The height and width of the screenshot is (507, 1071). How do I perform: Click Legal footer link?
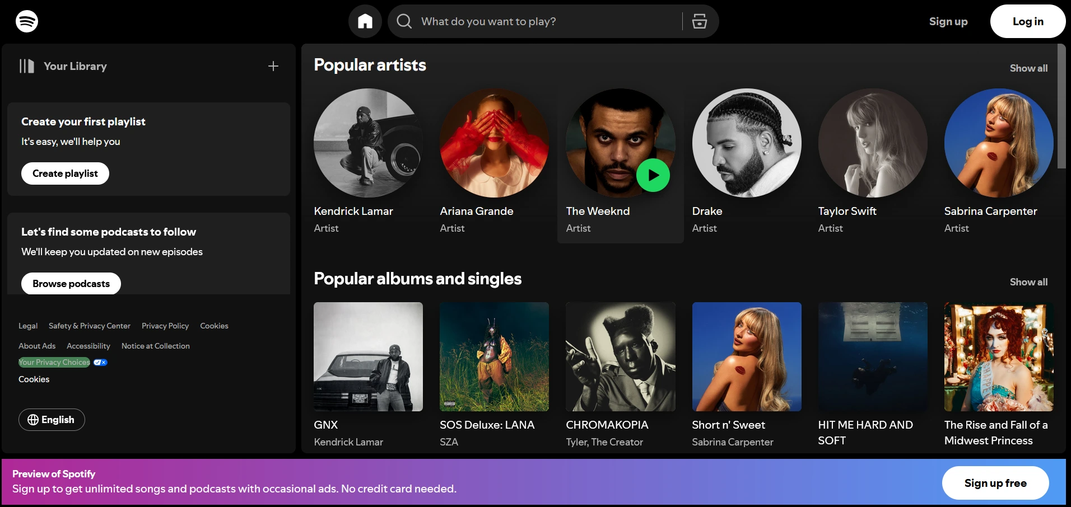[x=28, y=326]
